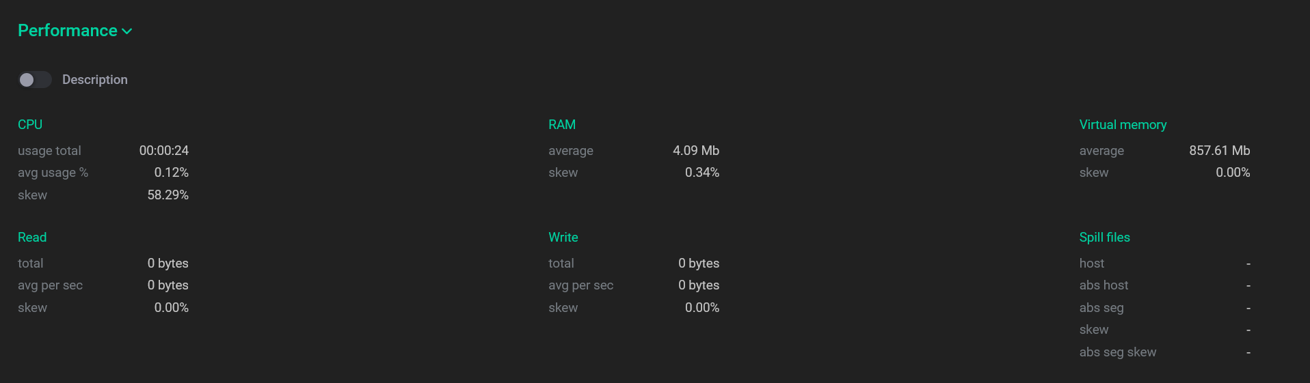Click the Spill files abs host label
Screen dimensions: 1310x383
pos(1104,285)
